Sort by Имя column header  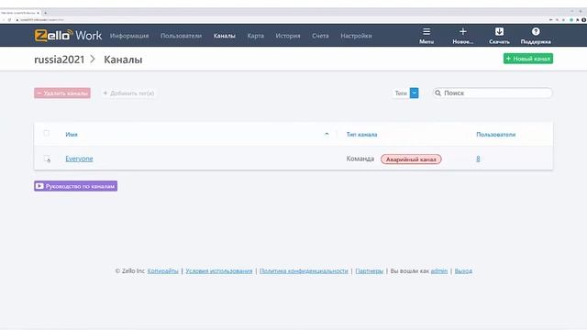pos(72,135)
